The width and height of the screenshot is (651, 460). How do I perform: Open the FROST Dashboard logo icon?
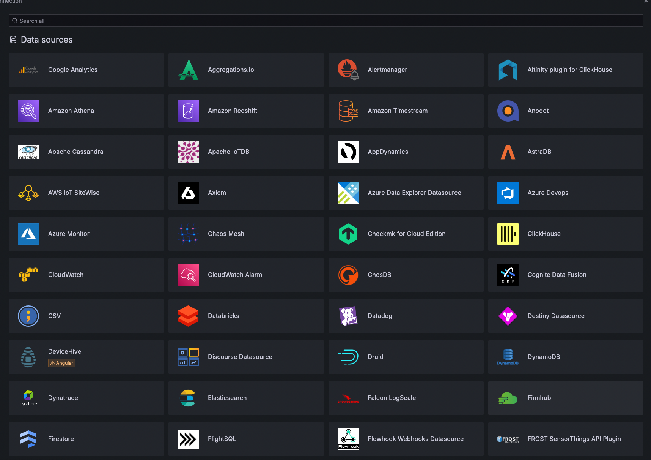[508, 439]
